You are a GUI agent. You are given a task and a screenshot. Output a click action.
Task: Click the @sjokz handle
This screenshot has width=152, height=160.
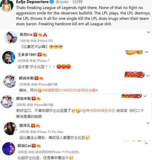pyautogui.click(x=62, y=2)
